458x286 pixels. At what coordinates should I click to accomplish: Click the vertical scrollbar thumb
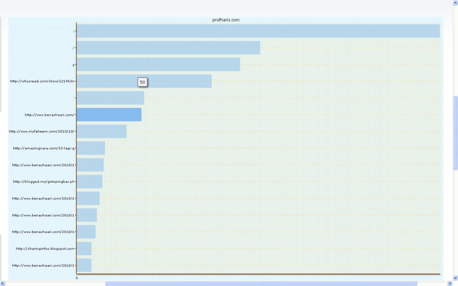pos(455,133)
